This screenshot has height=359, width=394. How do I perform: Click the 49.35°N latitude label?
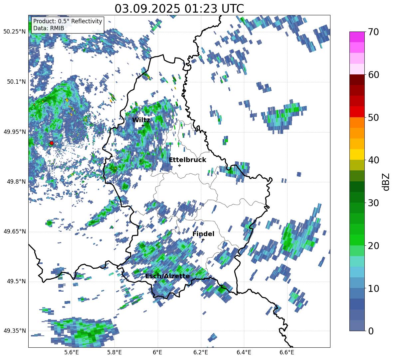point(15,331)
